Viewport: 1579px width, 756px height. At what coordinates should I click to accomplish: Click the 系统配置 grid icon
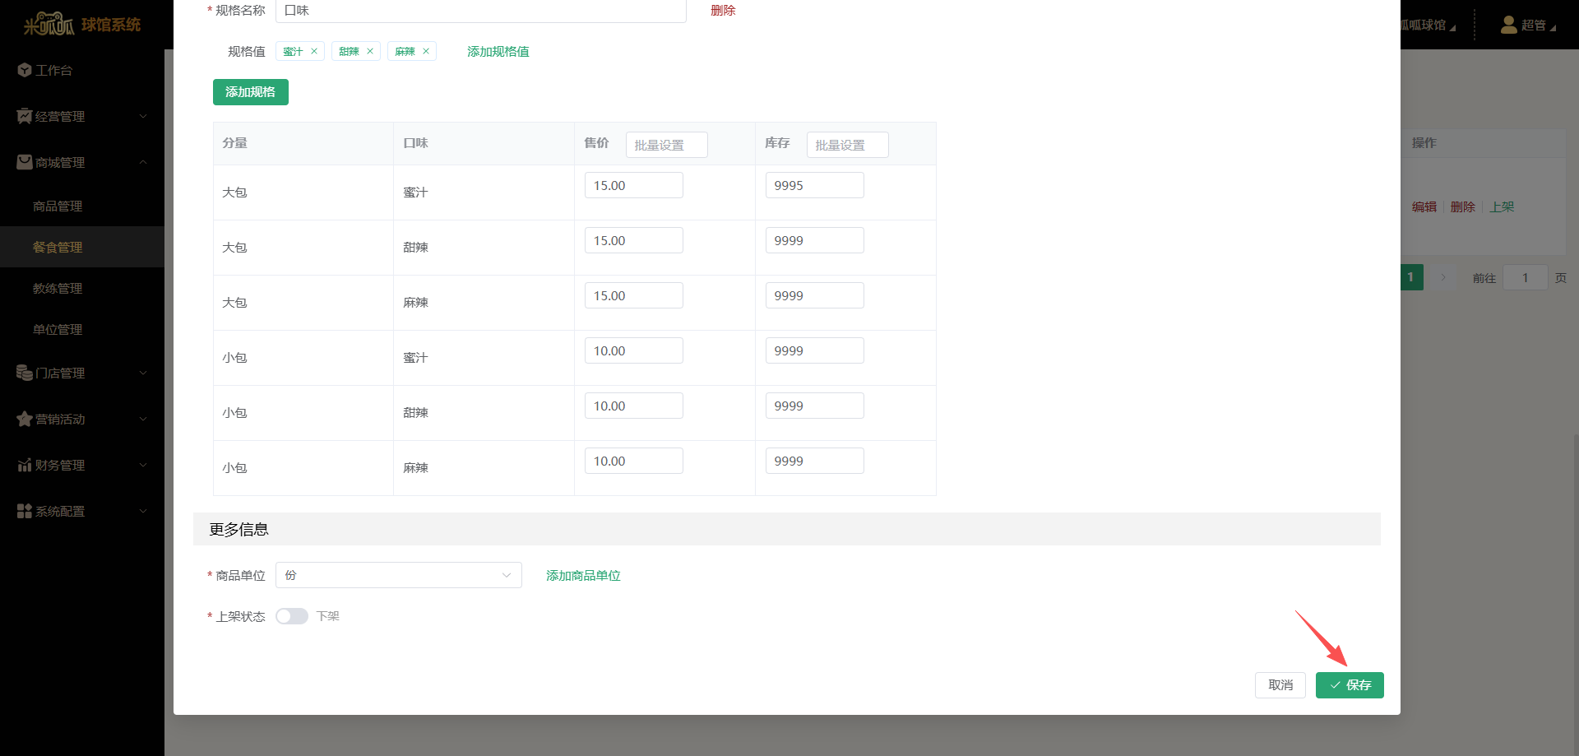(24, 512)
